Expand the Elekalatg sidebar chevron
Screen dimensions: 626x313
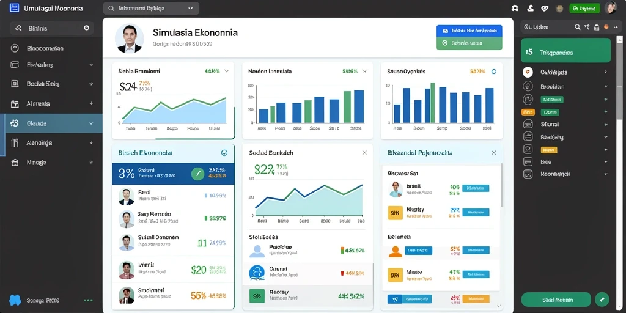pos(91,65)
